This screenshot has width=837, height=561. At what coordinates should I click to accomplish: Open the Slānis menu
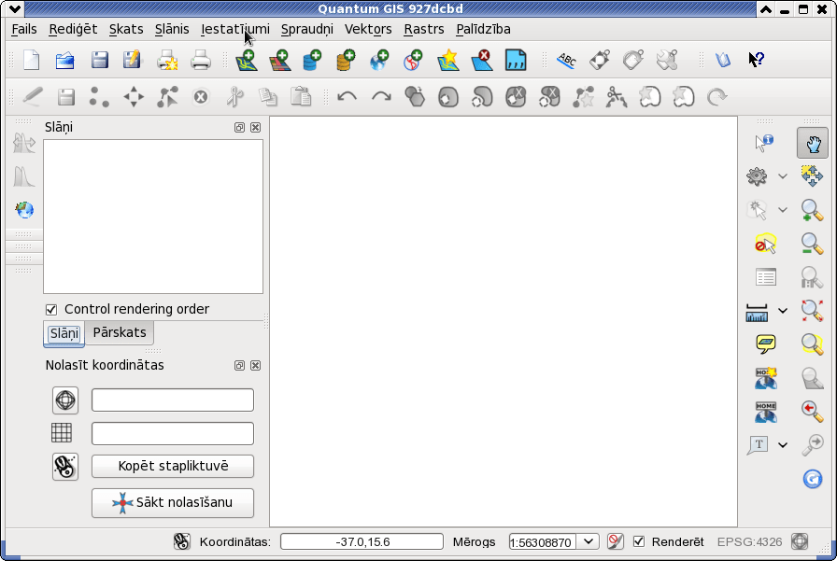172,29
